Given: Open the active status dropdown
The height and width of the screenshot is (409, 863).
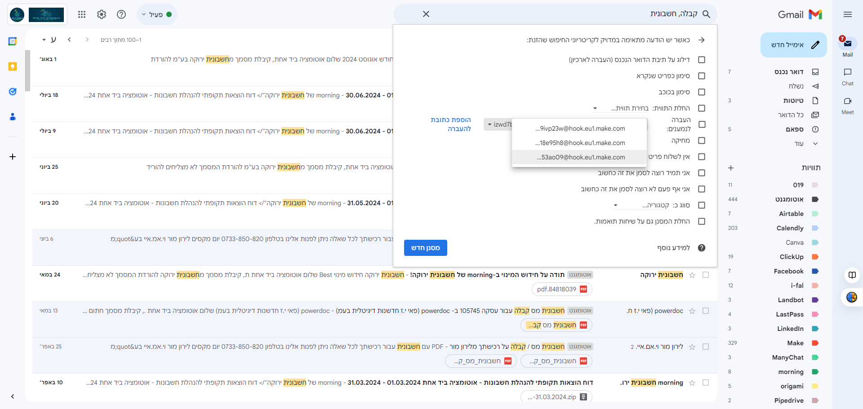Looking at the screenshot, I should click(x=157, y=14).
